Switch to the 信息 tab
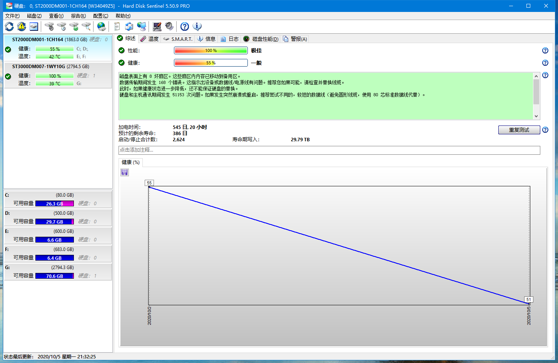The width and height of the screenshot is (558, 363). click(206, 39)
